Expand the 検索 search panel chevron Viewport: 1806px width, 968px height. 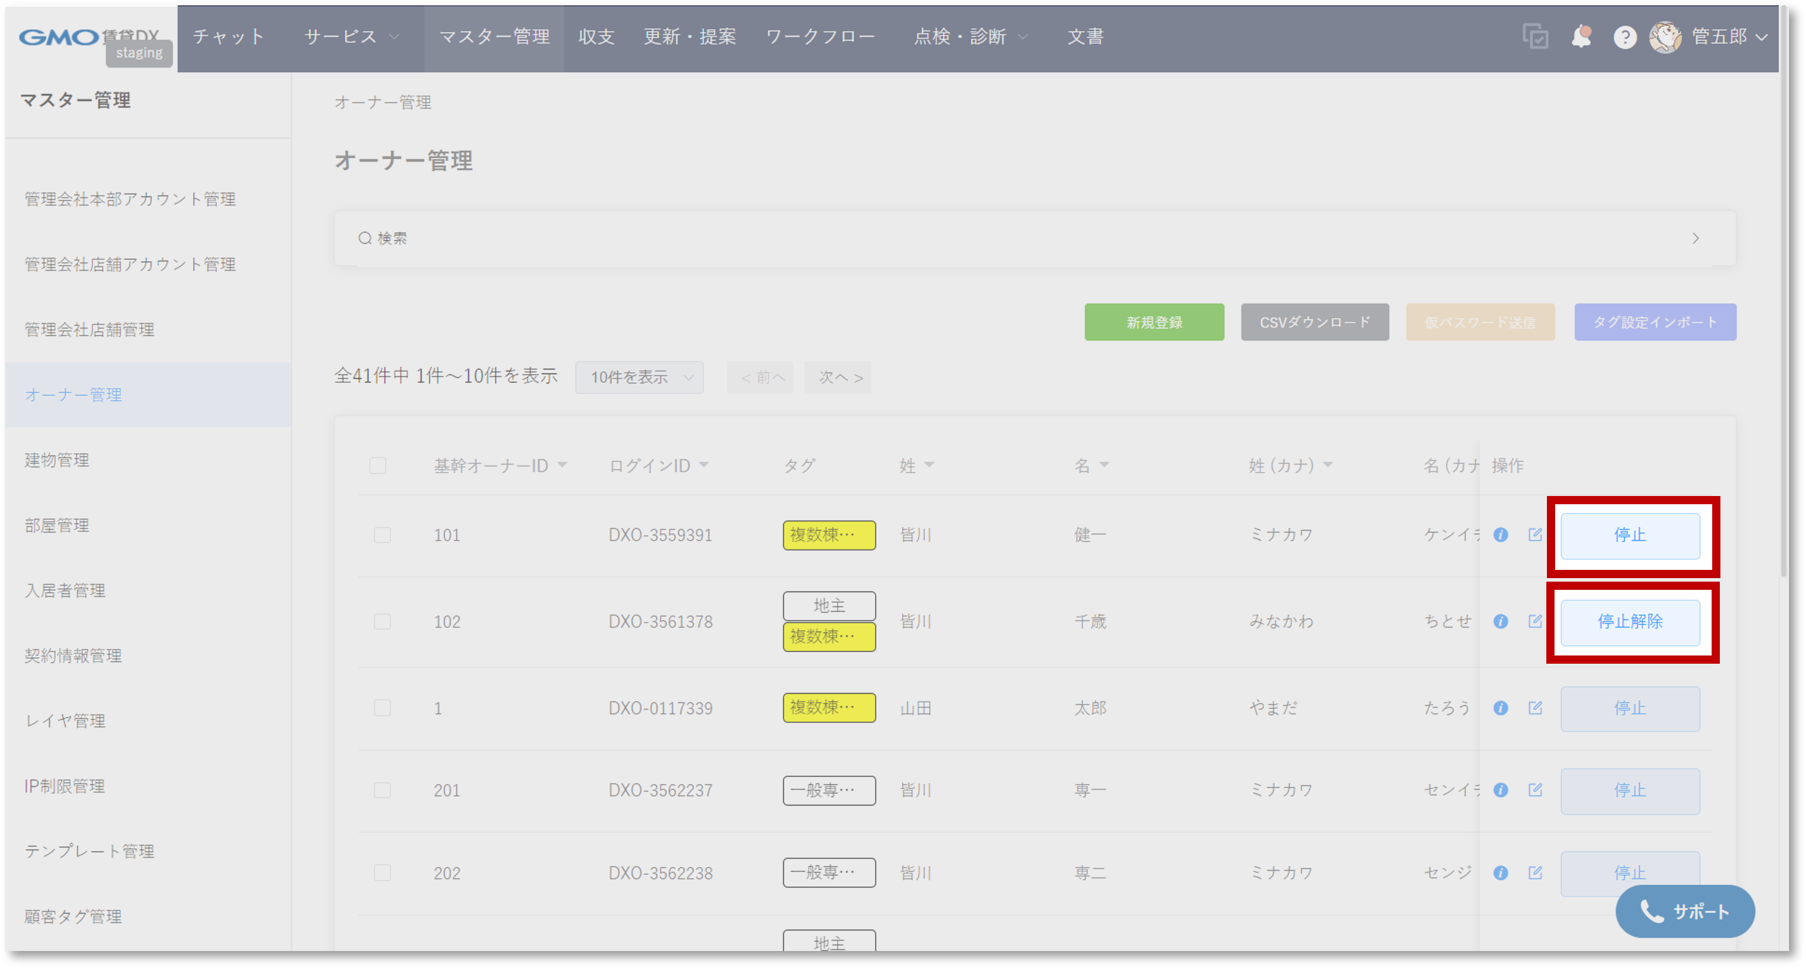tap(1695, 239)
